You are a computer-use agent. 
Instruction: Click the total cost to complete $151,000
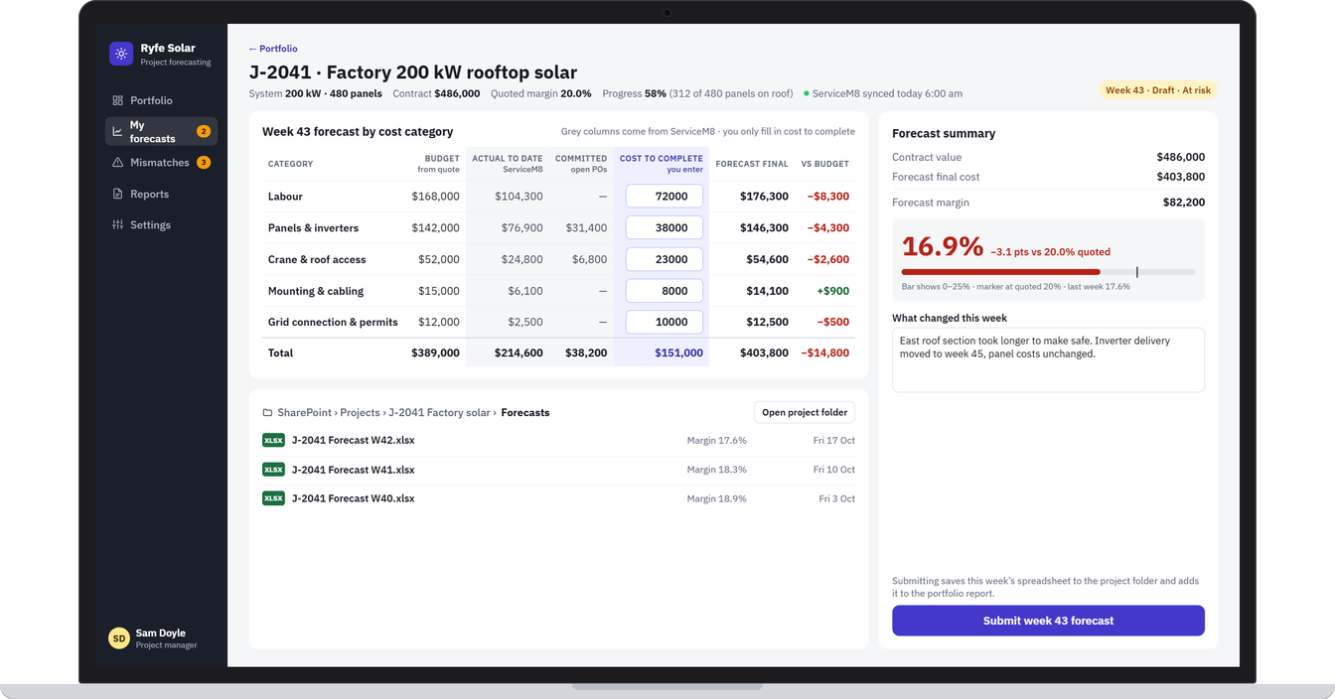coord(678,352)
